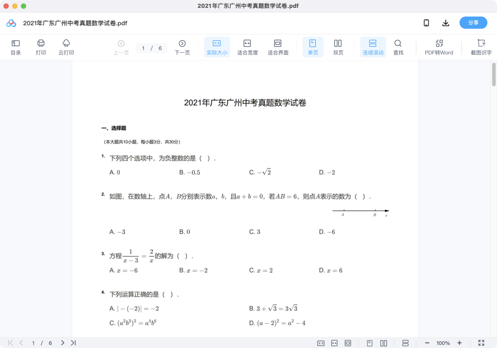The image size is (497, 348).
Task: Click question 3 option B. x = −2
Action: (193, 270)
